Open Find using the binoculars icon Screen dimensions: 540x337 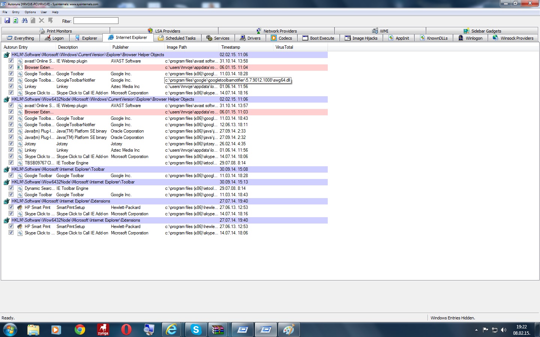25,21
